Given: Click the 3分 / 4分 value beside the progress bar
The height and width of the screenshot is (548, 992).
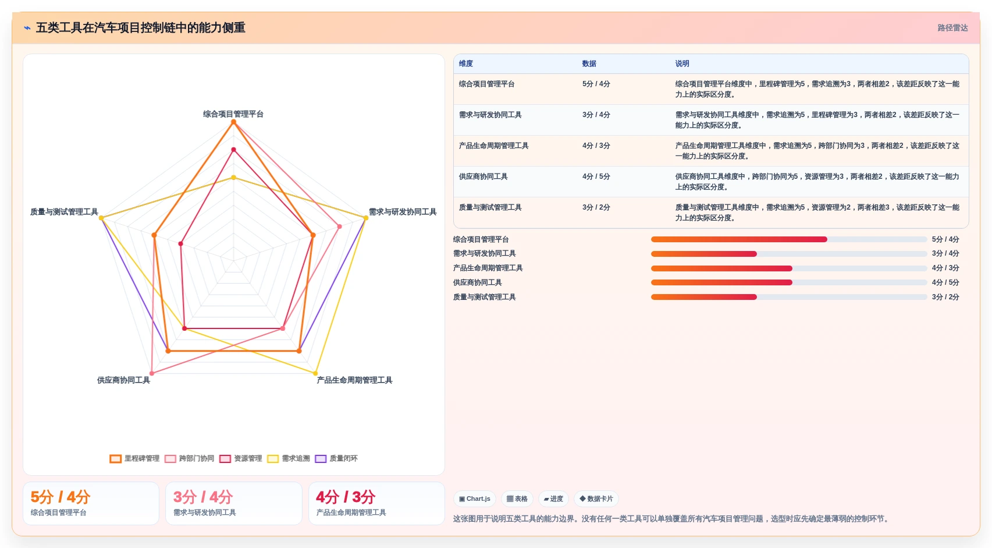Looking at the screenshot, I should (x=945, y=253).
